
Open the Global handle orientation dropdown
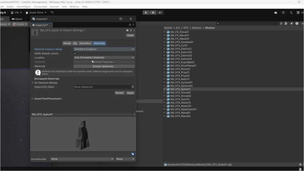click(20, 24)
